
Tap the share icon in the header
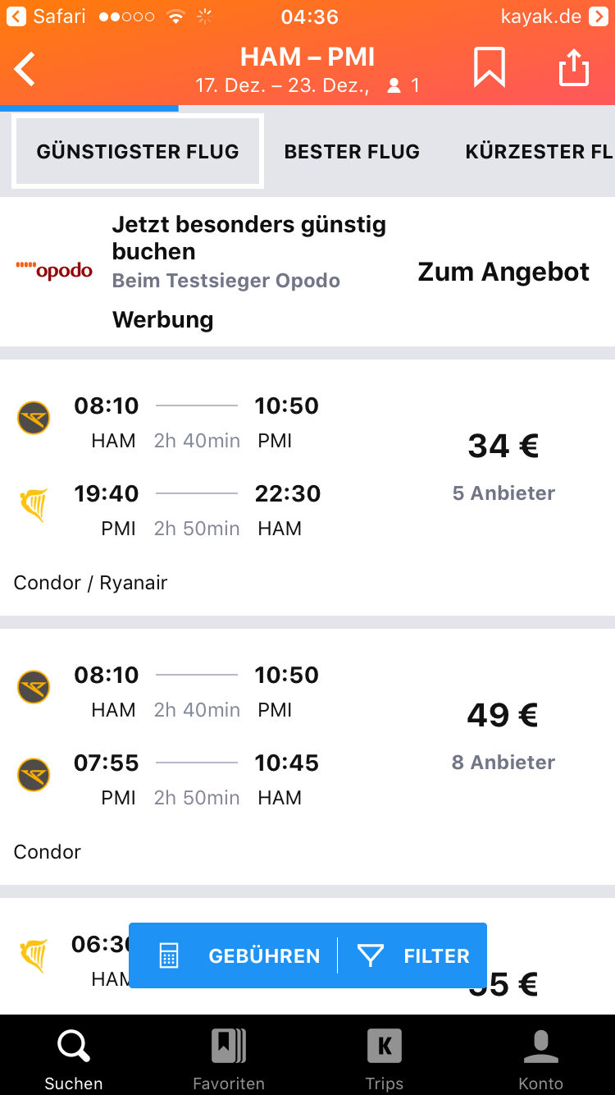coord(574,67)
